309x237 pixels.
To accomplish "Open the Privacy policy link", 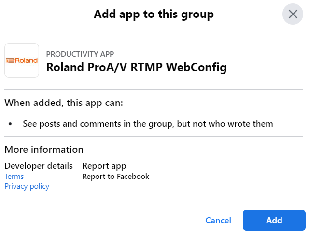I will (x=27, y=186).
